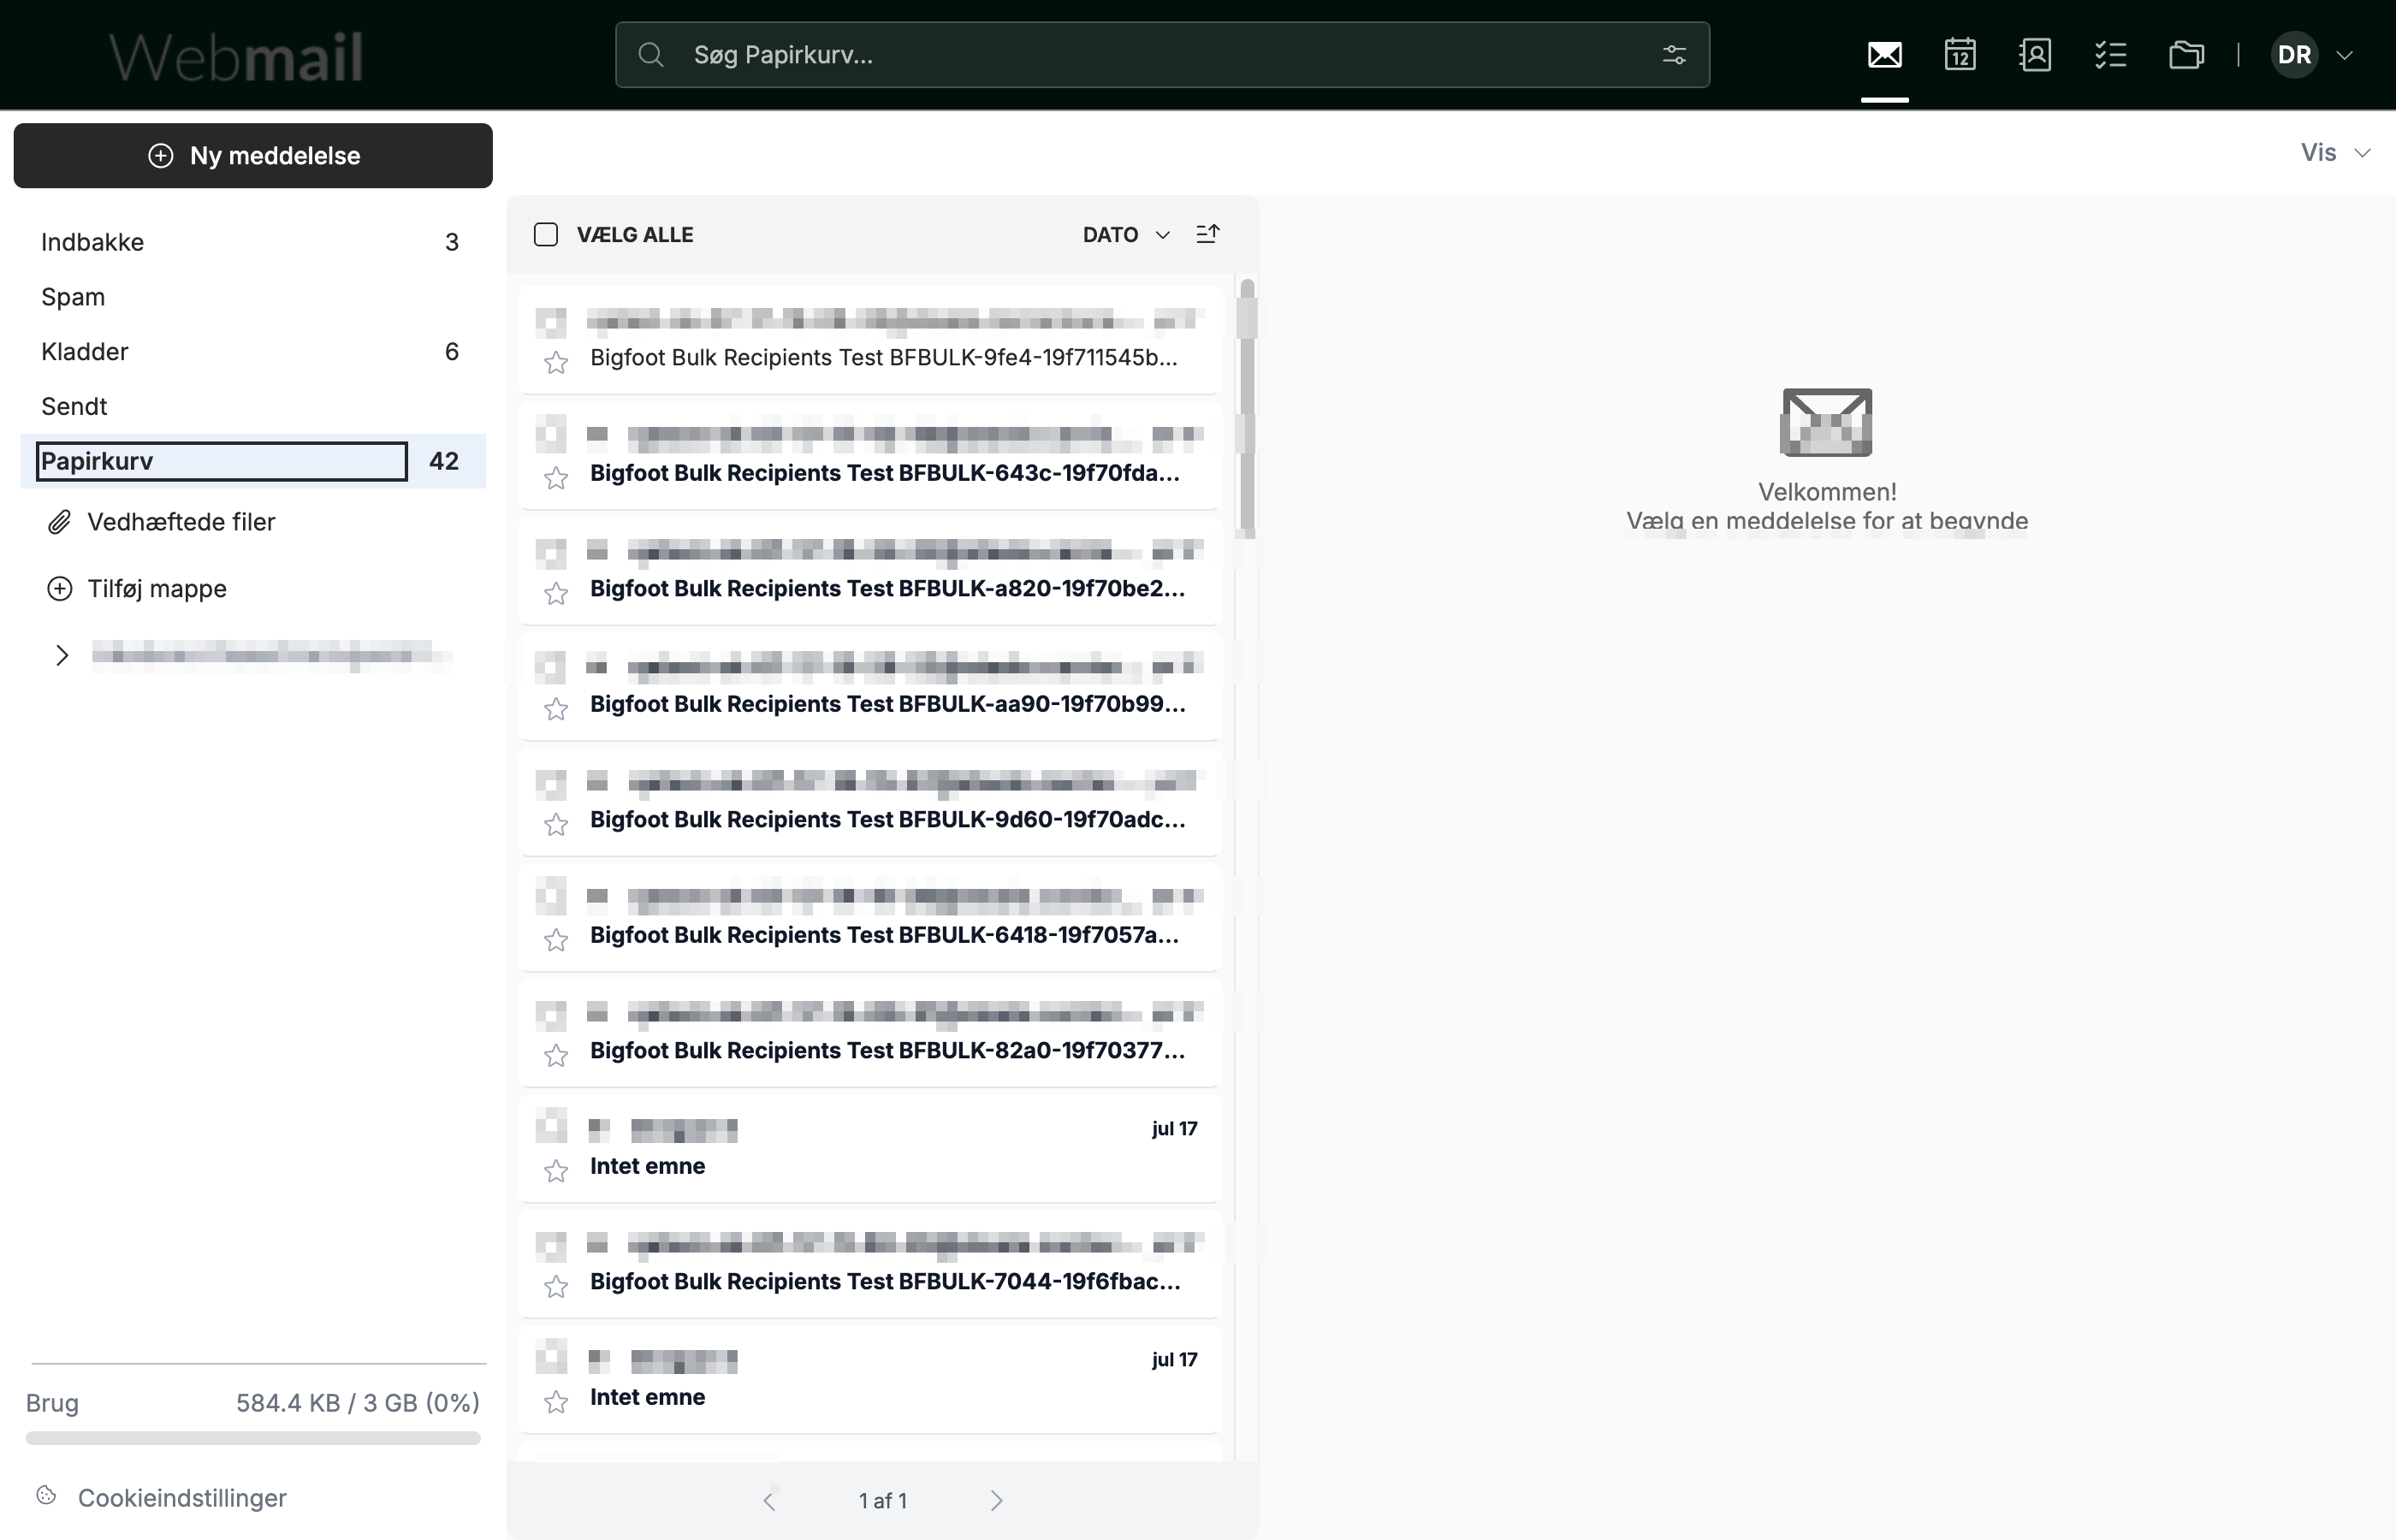
Task: Open the message with subject BFBULK-9fe4-19f711545b
Action: coord(870,340)
